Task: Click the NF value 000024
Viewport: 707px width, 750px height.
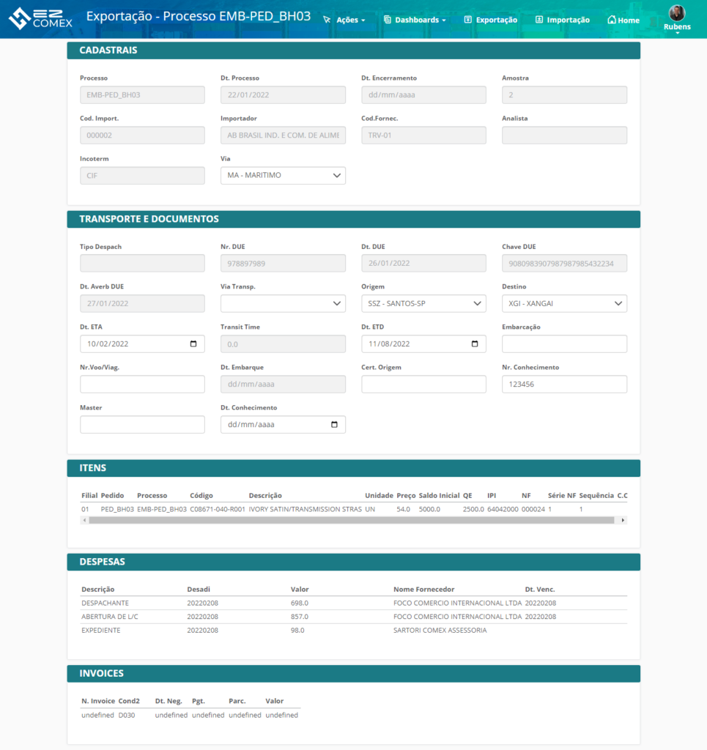Action: point(533,510)
